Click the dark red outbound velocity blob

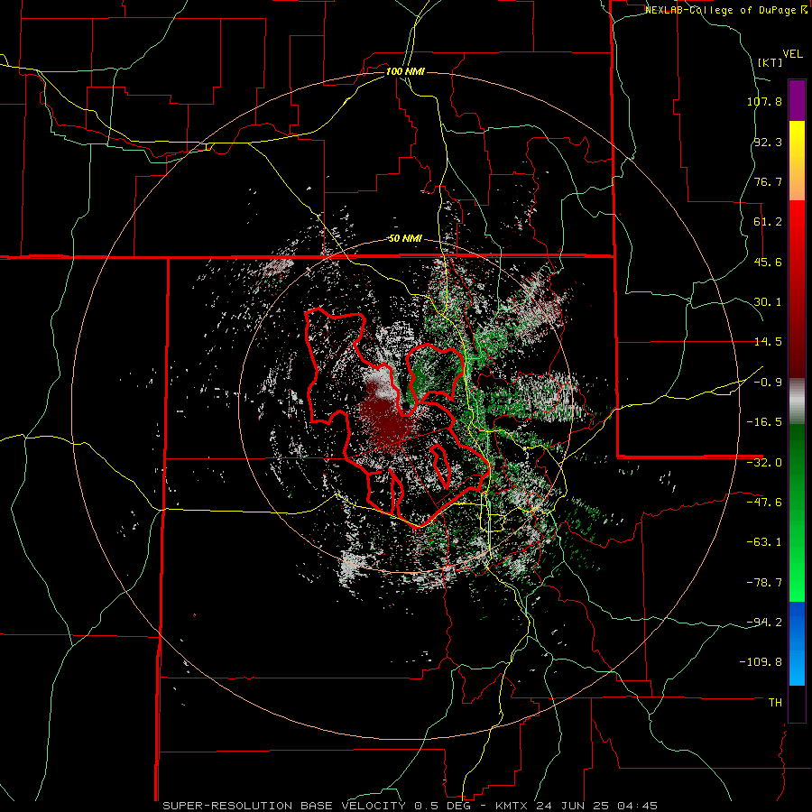tap(384, 420)
